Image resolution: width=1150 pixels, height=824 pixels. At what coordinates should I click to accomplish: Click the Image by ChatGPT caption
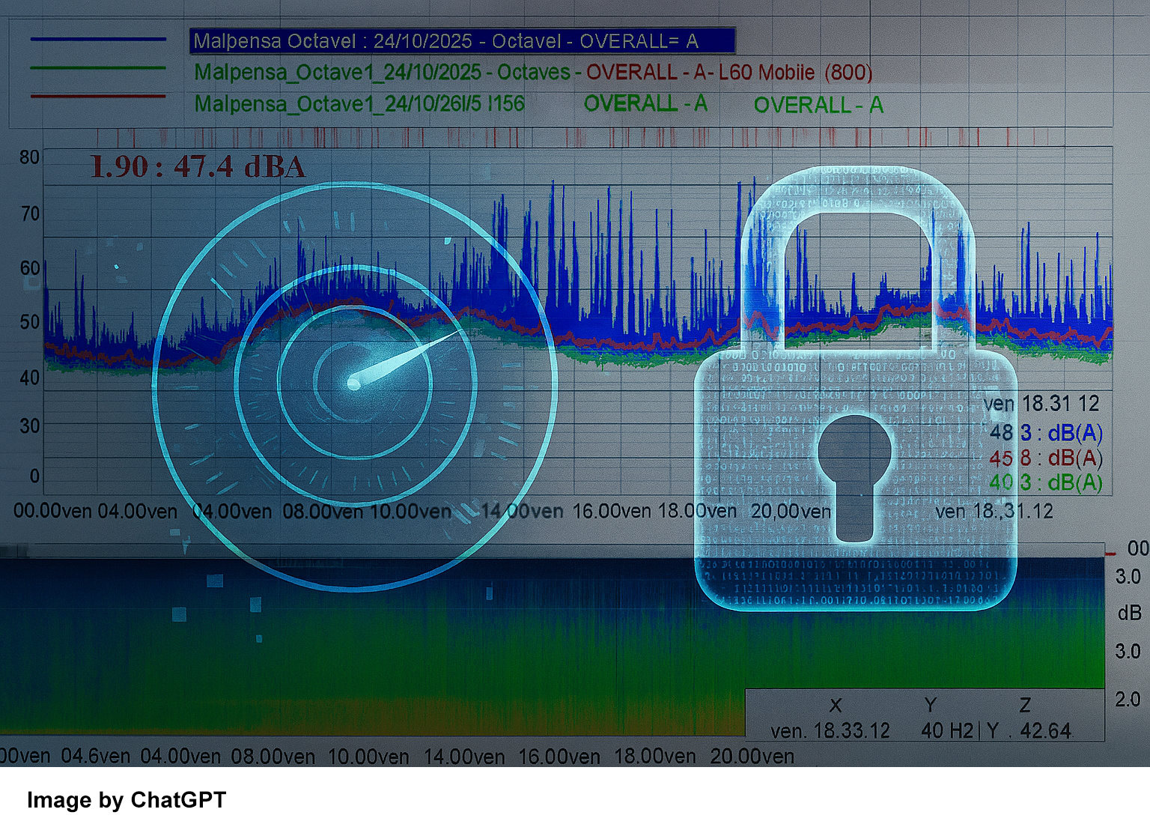tap(127, 800)
